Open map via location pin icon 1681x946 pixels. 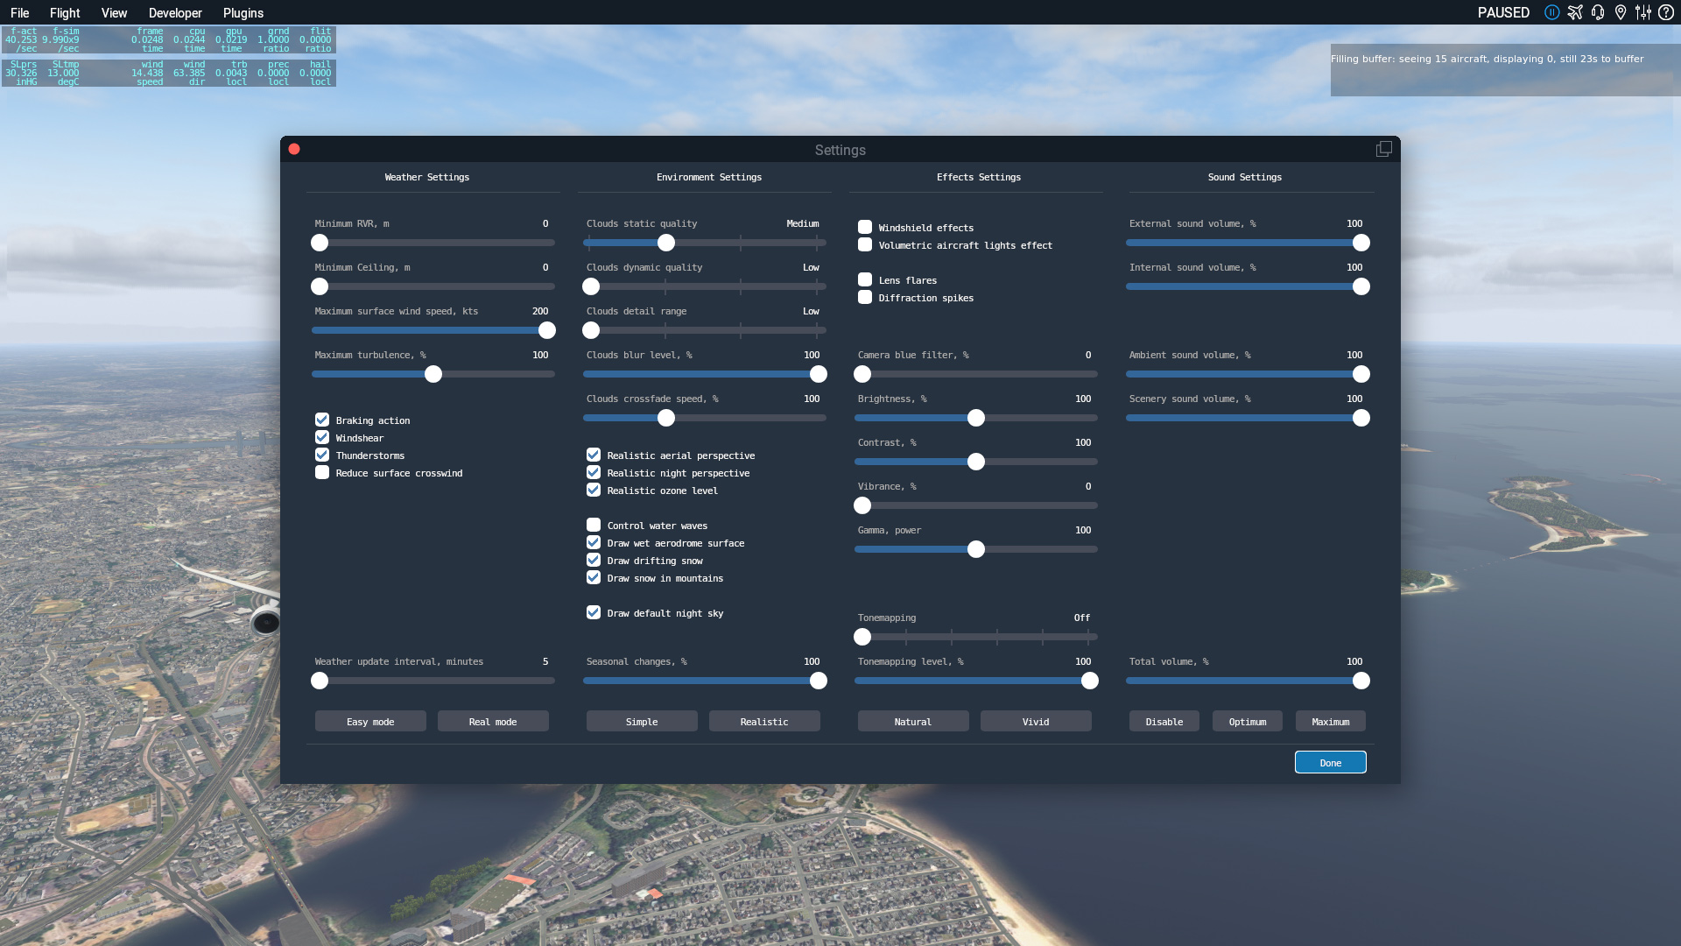coord(1621,12)
